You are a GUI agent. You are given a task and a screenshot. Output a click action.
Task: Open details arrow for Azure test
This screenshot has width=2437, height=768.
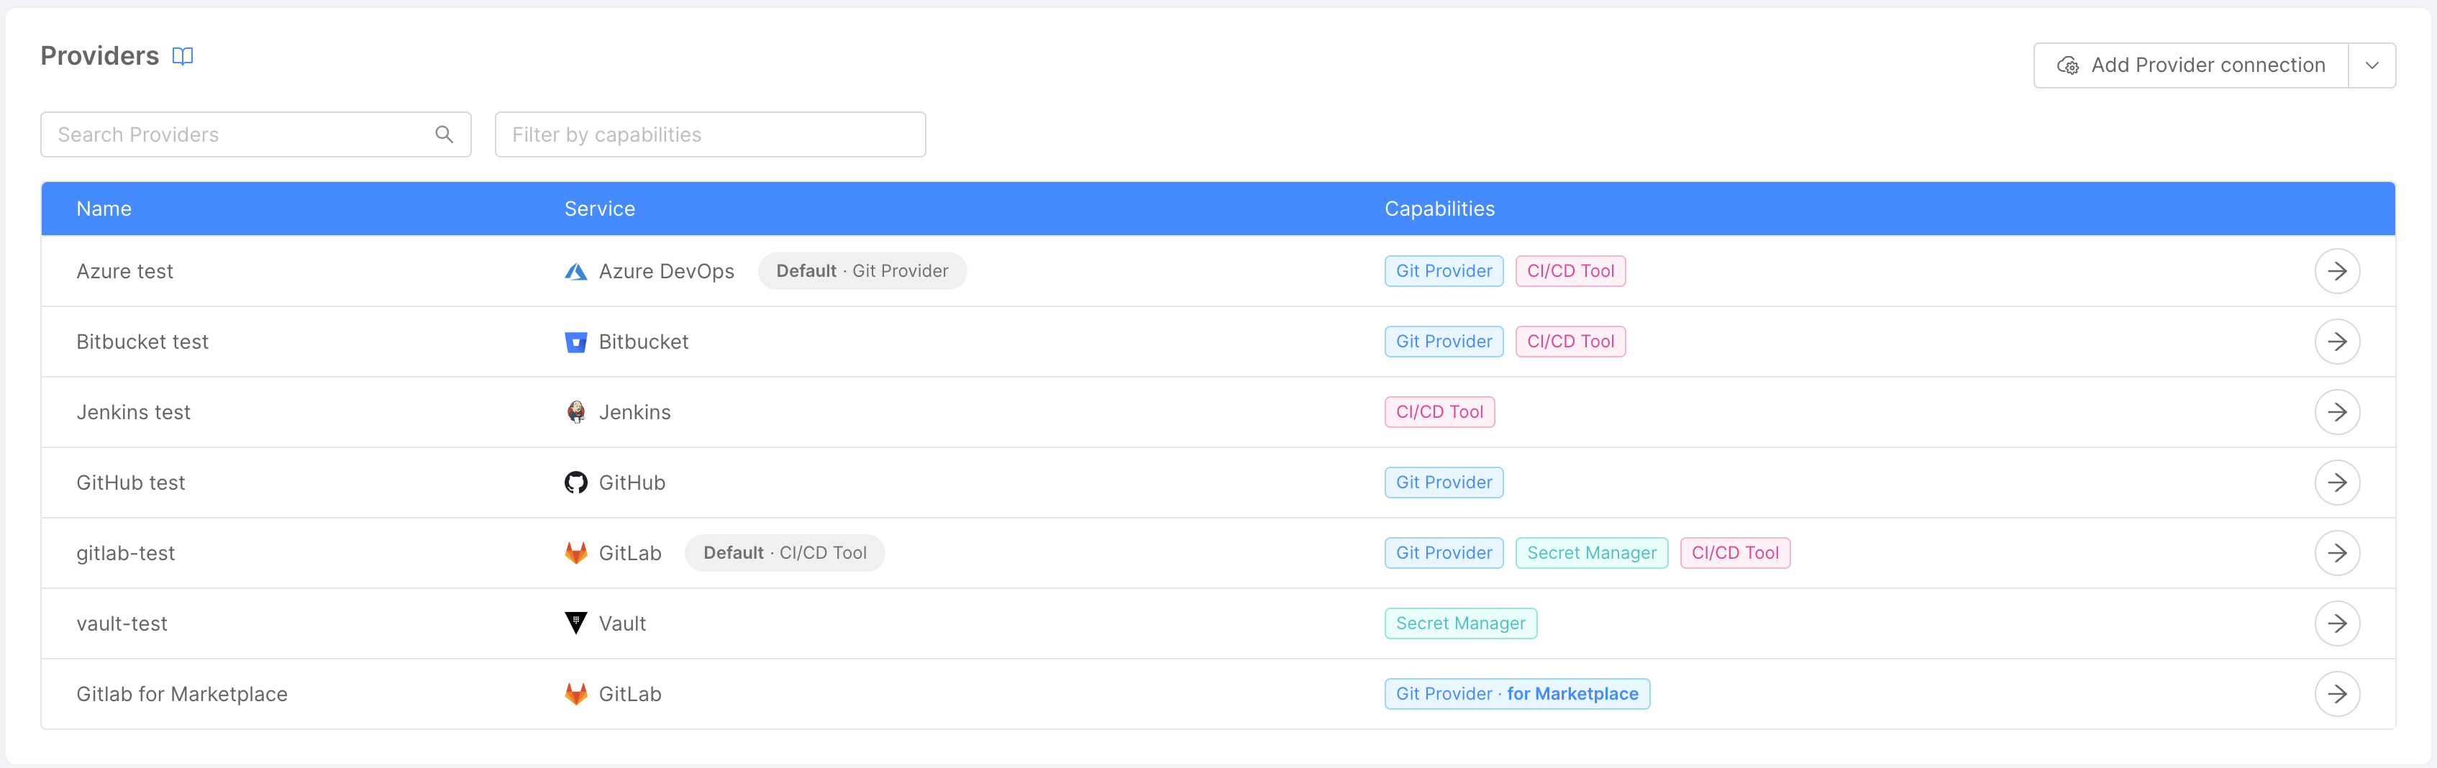pyautogui.click(x=2338, y=270)
